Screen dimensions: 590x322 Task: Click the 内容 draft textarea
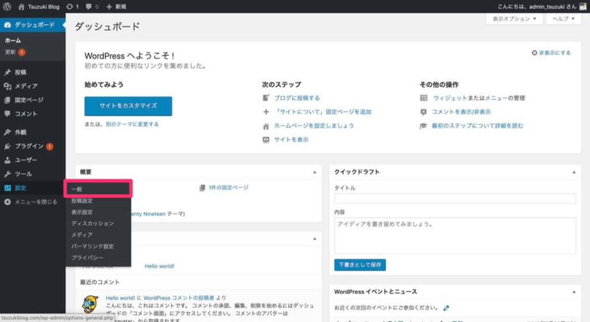[455, 236]
